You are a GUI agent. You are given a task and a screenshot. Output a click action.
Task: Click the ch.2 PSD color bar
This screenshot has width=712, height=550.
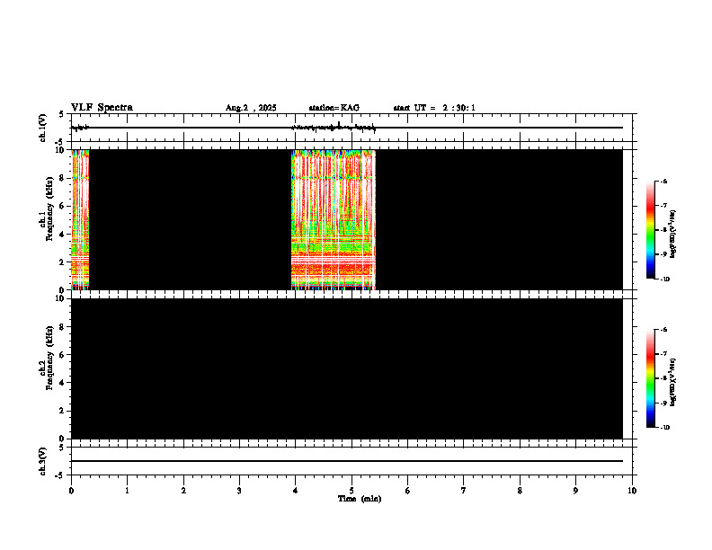pyautogui.click(x=650, y=378)
